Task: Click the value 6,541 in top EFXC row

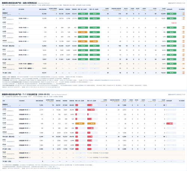Action: (45, 50)
